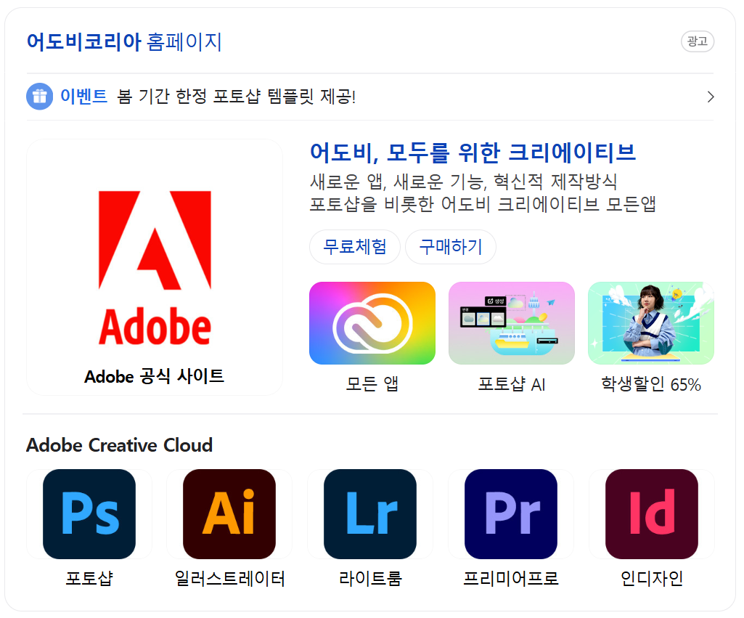Open the Photoshop Ps app icon
Image resolution: width=744 pixels, height=618 pixels.
89,514
